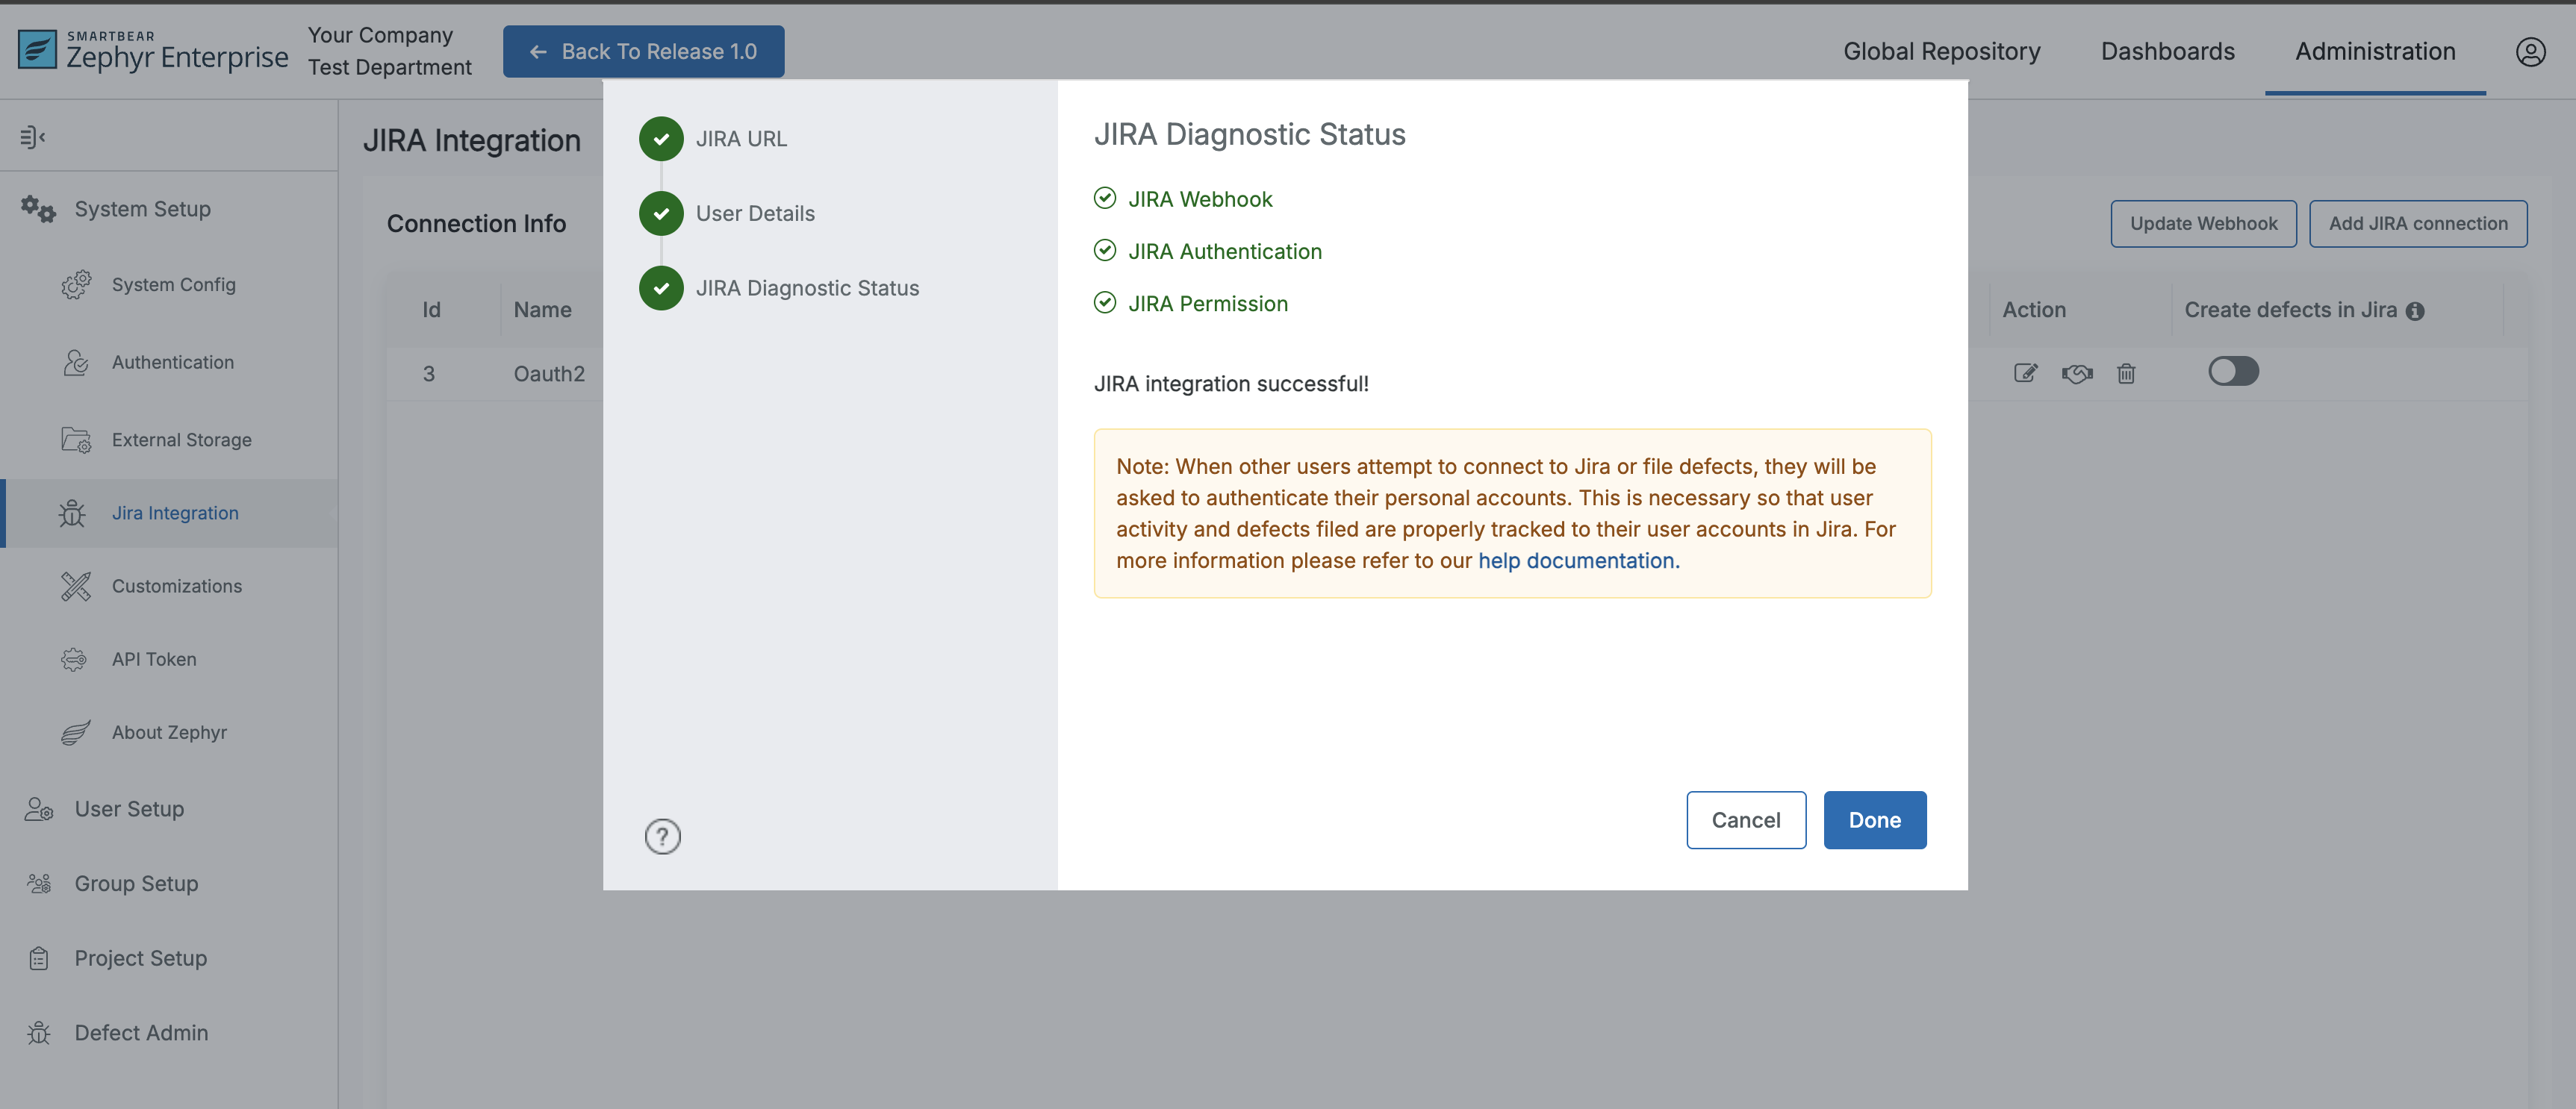Switch to the Dashboards tab
This screenshot has width=2576, height=1109.
(x=2167, y=51)
